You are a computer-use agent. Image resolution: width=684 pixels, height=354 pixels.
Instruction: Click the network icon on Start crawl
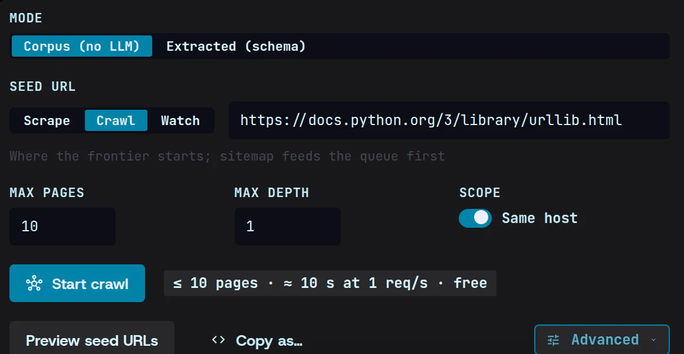(x=34, y=284)
